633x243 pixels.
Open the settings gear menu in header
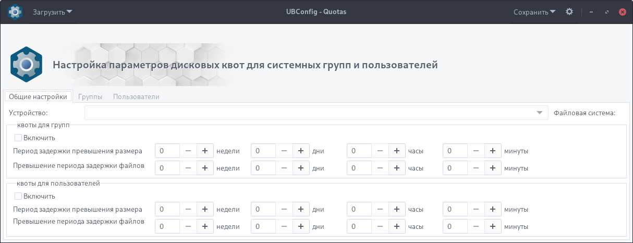[x=569, y=11]
